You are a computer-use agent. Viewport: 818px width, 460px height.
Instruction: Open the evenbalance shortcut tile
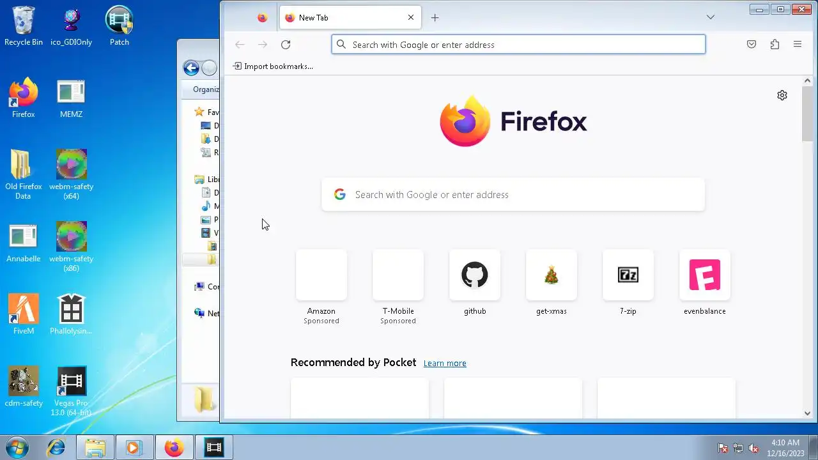tap(705, 283)
